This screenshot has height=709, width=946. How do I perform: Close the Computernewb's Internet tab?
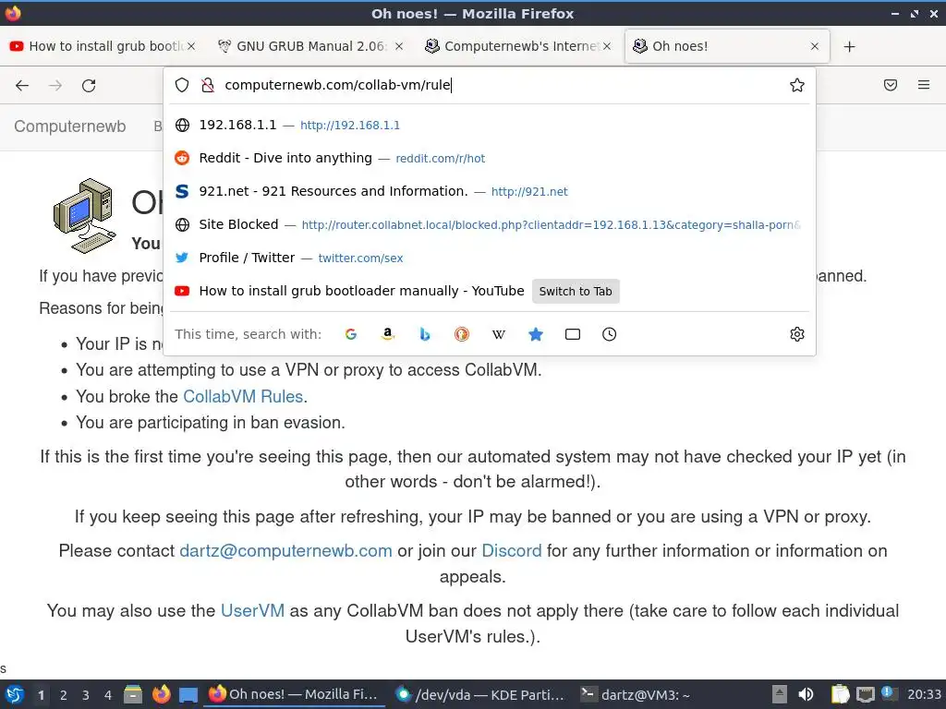(x=607, y=46)
